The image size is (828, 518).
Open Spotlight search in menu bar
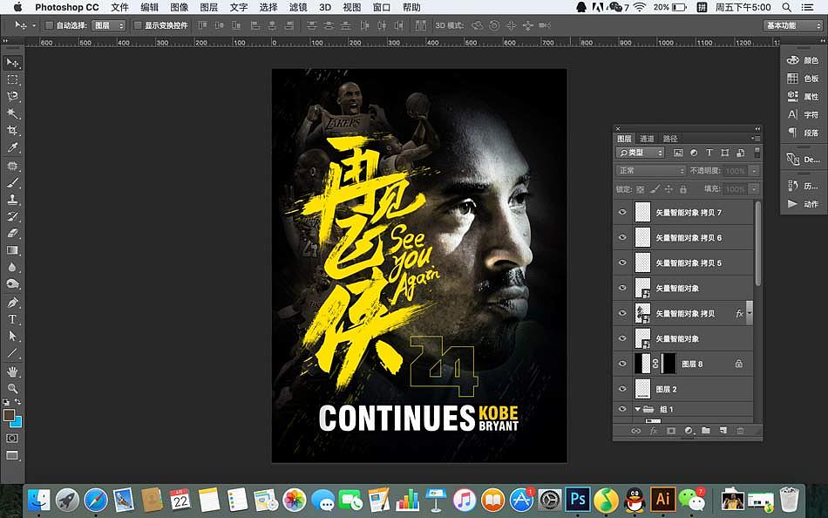[787, 7]
